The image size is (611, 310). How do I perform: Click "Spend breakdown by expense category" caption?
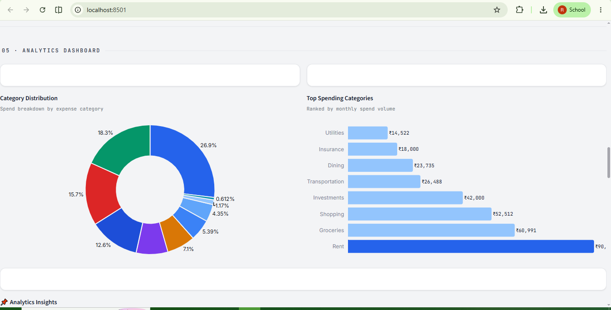pyautogui.click(x=51, y=109)
